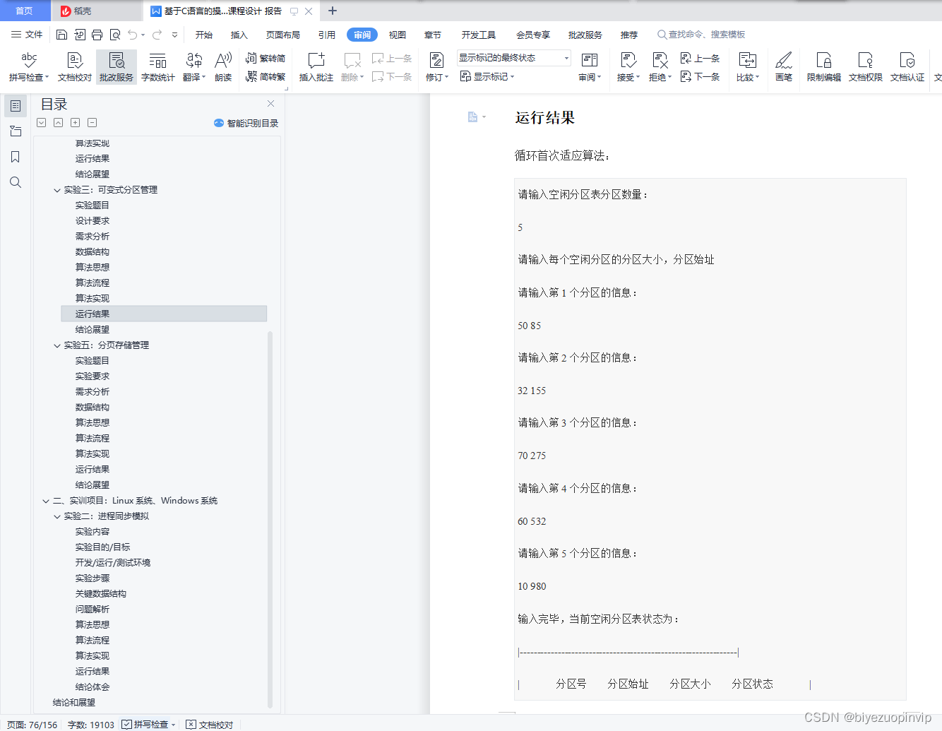Click the Undo arrow icon

(132, 35)
